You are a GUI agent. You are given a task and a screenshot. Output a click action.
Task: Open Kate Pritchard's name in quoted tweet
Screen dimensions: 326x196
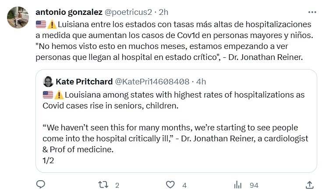(x=83, y=81)
